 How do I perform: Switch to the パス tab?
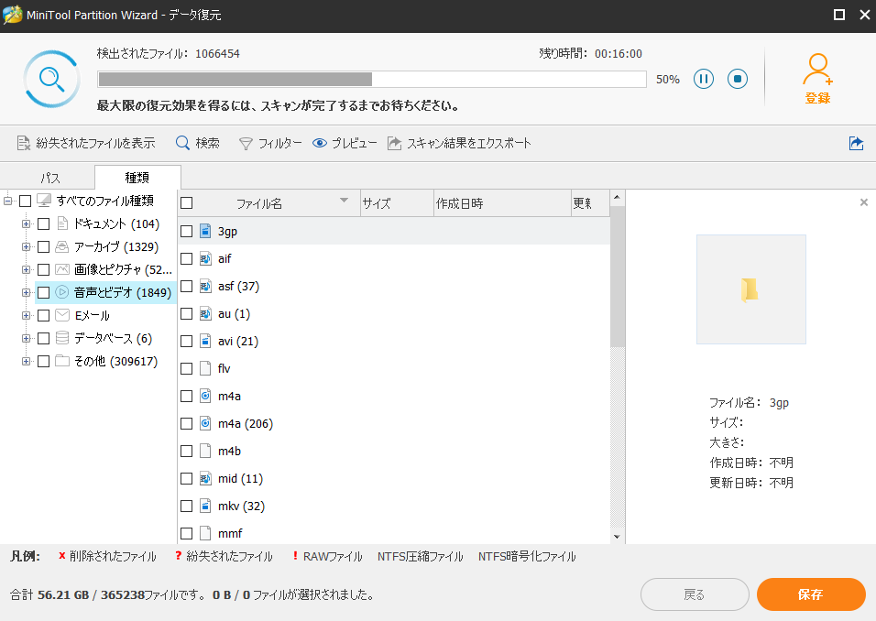[x=49, y=178]
